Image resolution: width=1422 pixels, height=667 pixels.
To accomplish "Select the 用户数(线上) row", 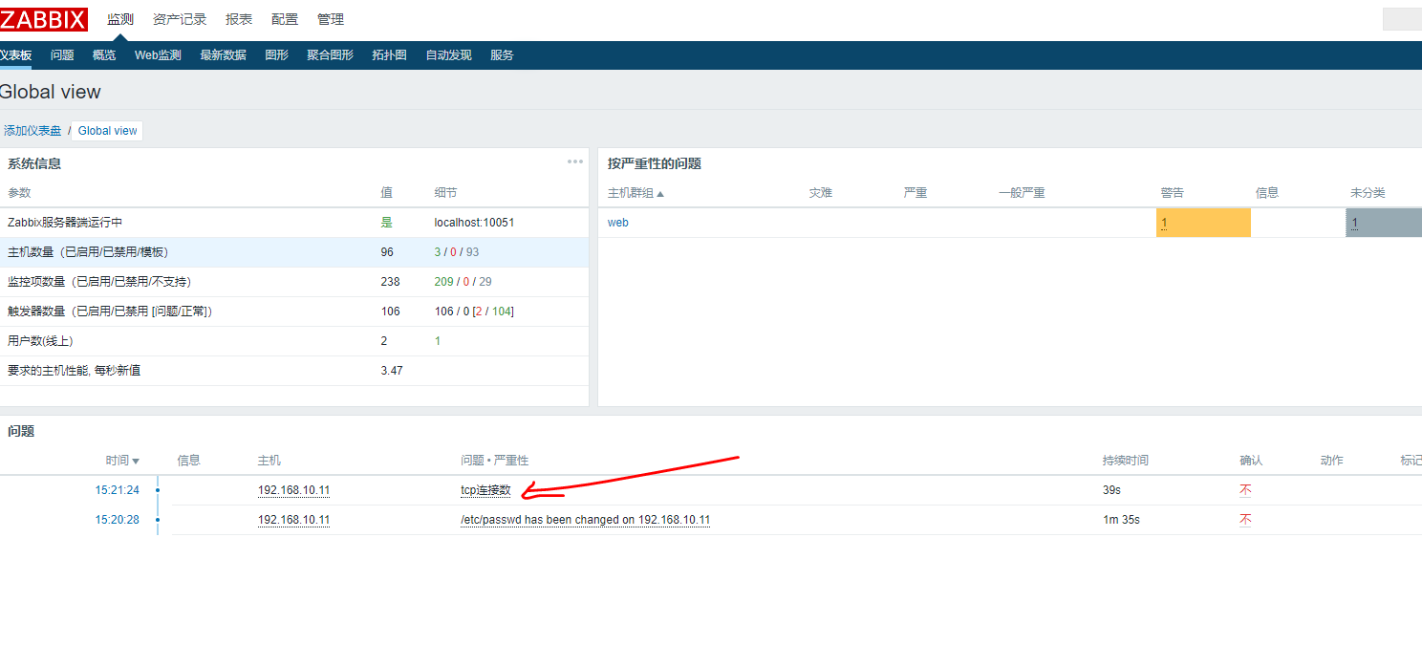I will point(294,341).
